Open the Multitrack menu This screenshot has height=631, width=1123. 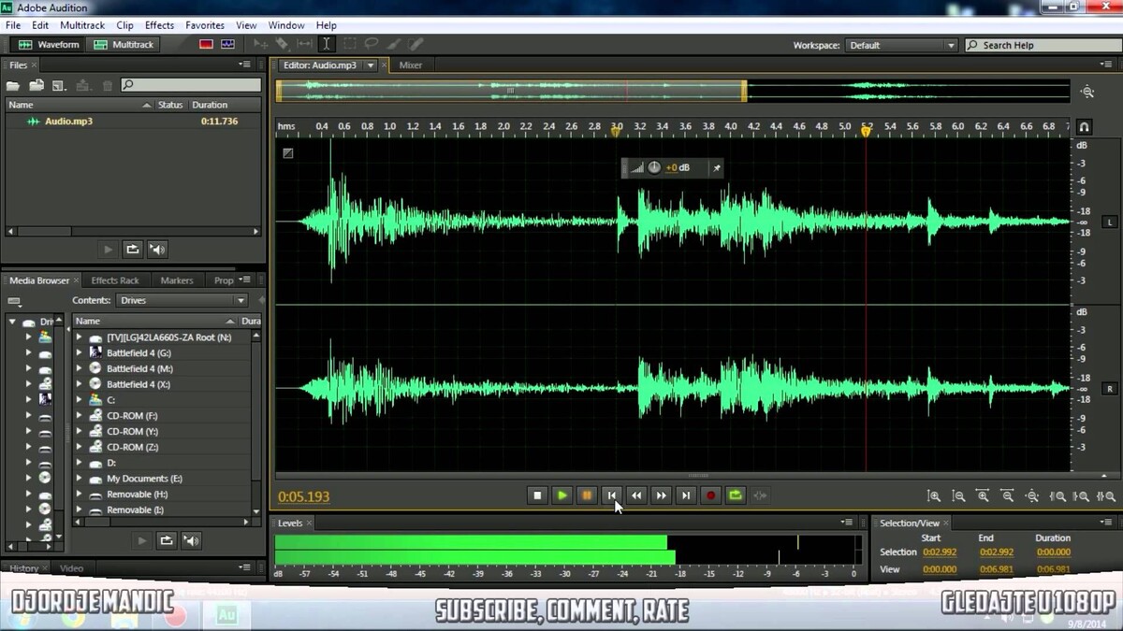coord(82,25)
